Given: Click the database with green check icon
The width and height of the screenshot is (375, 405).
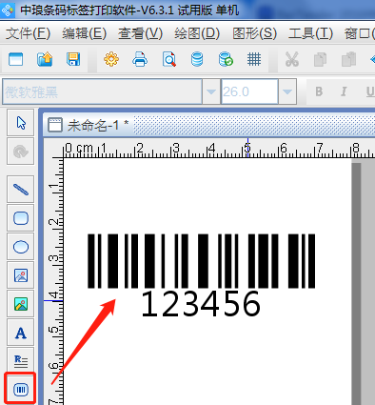Looking at the screenshot, I should pyautogui.click(x=226, y=59).
